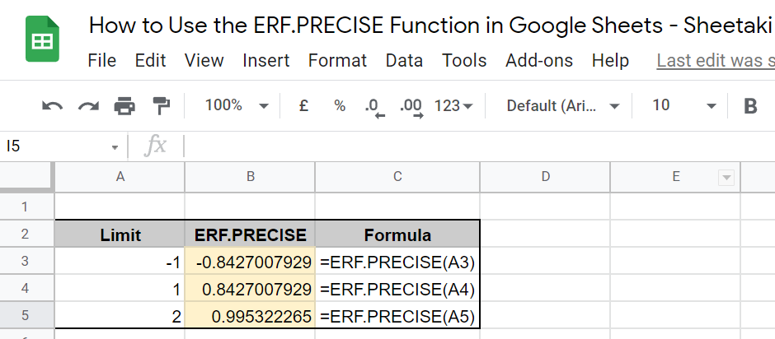Image resolution: width=775 pixels, height=339 pixels.
Task: Apply percent format button
Action: (339, 106)
